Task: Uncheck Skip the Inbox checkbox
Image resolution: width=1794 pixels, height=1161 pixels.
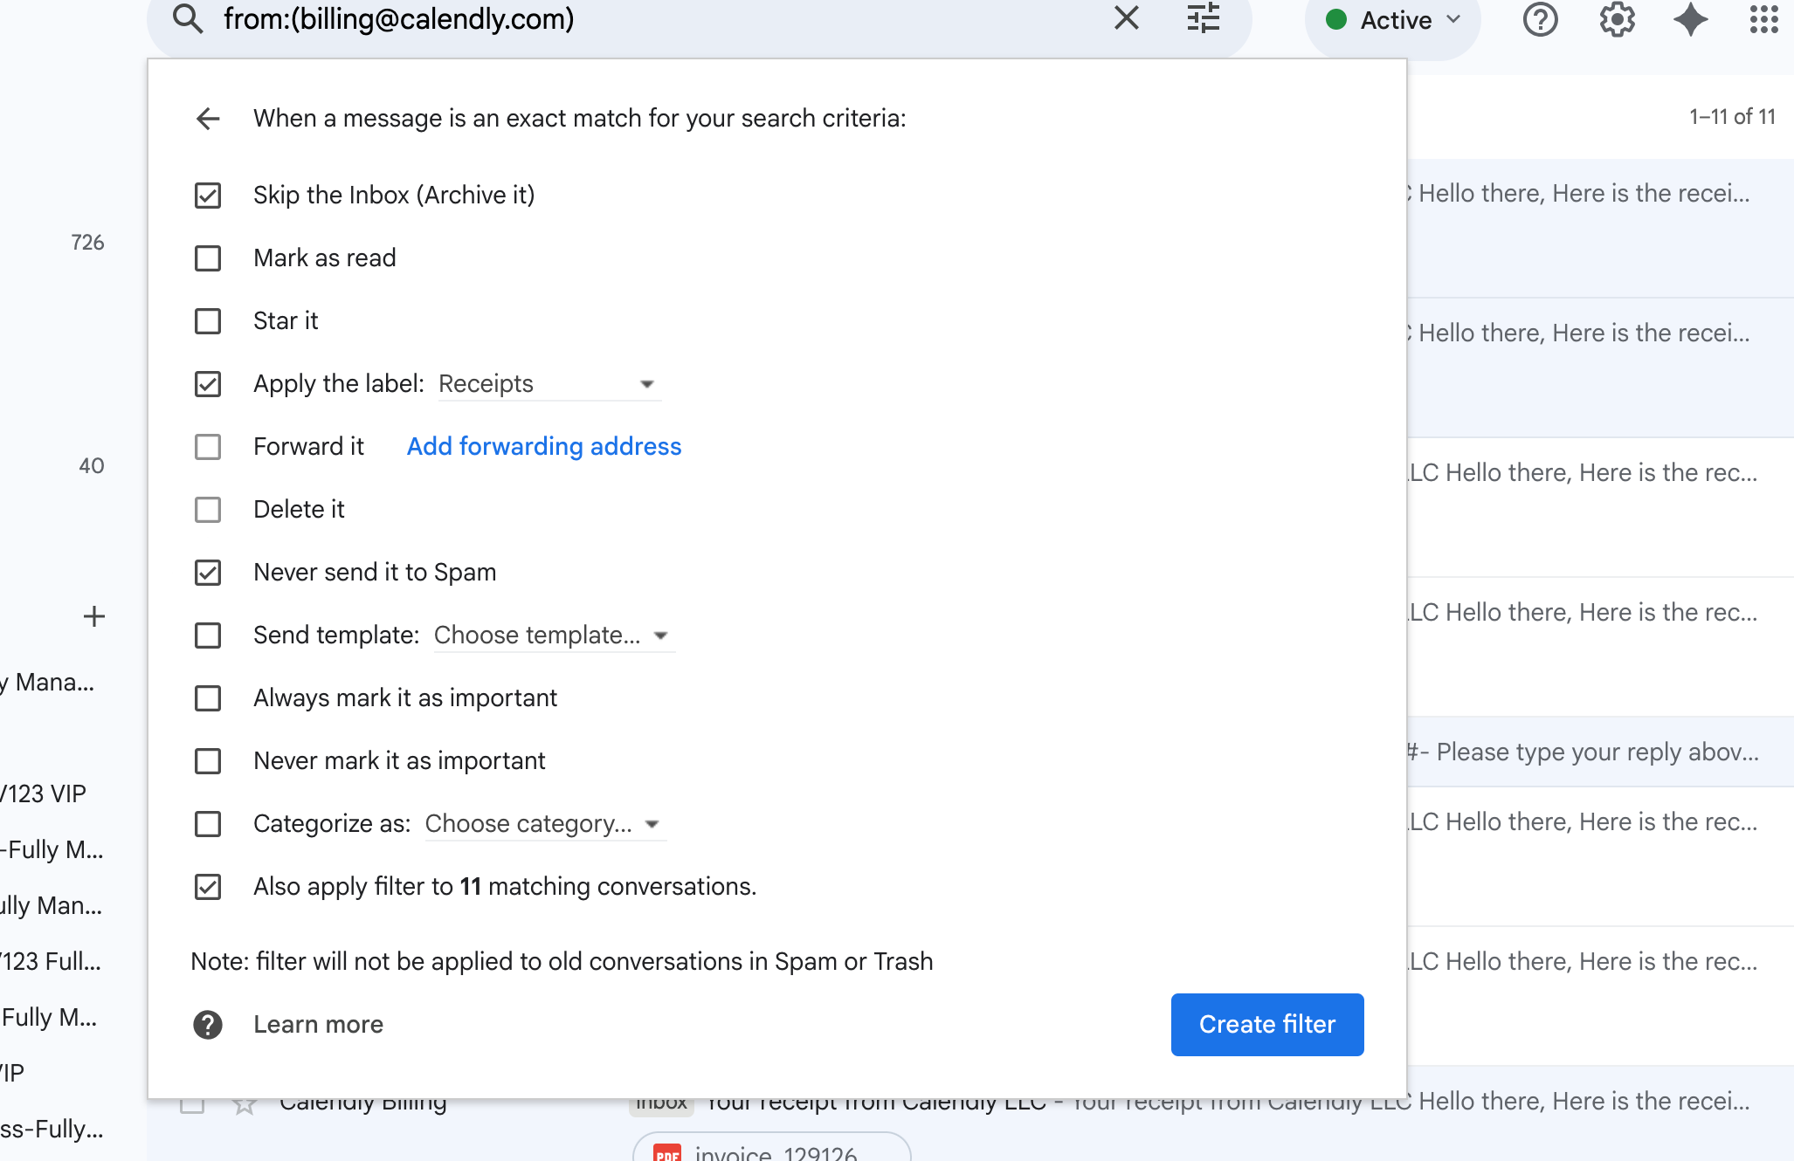Action: [x=208, y=196]
